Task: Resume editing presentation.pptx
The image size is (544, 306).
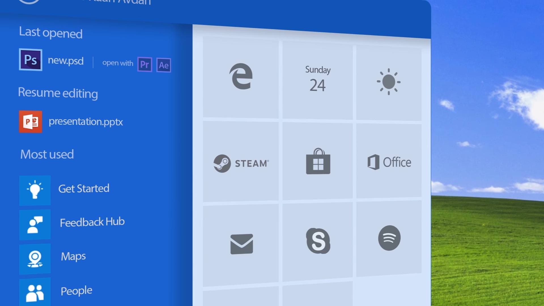Action: 86,122
